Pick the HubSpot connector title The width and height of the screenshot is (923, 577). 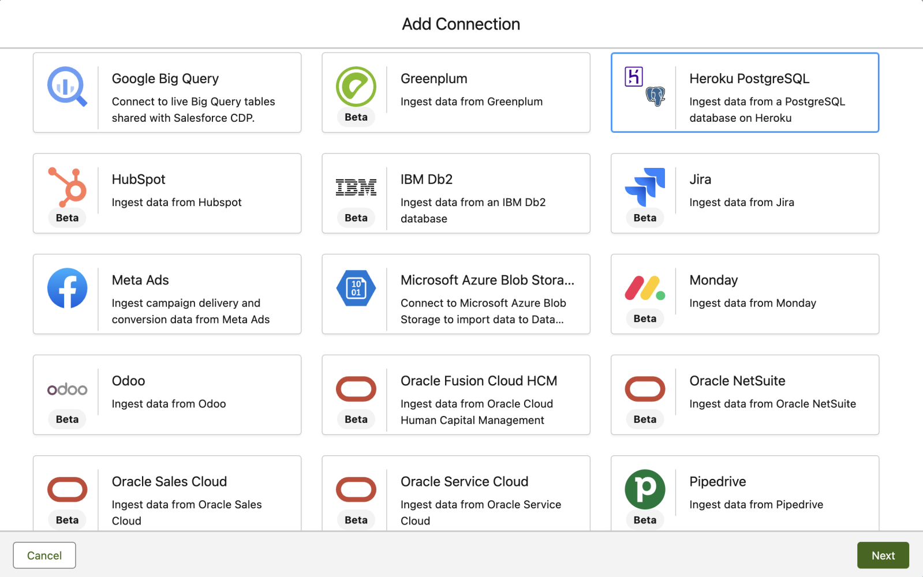click(x=139, y=179)
